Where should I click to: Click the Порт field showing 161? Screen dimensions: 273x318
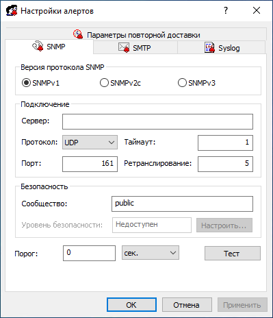pos(90,164)
